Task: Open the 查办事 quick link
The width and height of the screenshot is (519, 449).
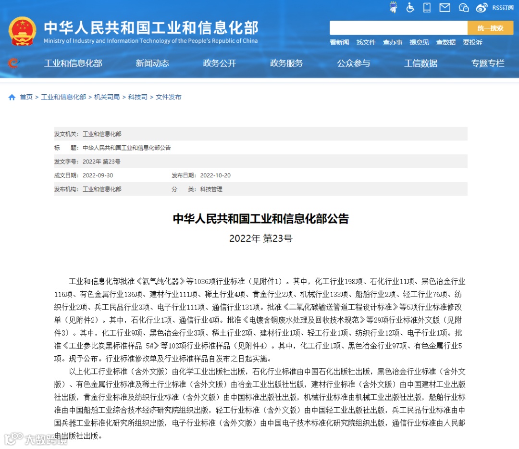Action: coord(393,42)
